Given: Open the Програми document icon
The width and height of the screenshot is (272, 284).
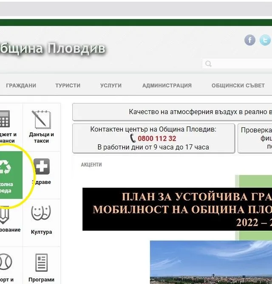Looking at the screenshot, I should [41, 262].
